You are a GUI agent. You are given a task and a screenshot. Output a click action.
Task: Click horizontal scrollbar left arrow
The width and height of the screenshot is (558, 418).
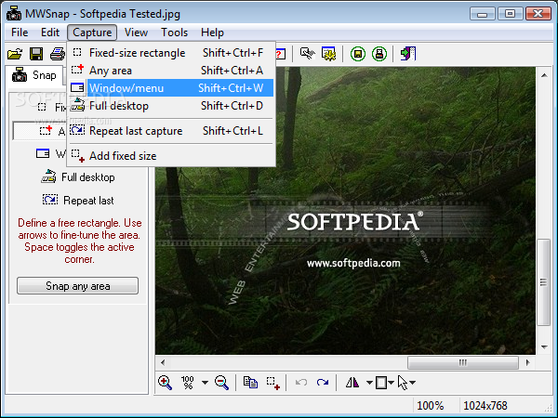click(x=163, y=362)
